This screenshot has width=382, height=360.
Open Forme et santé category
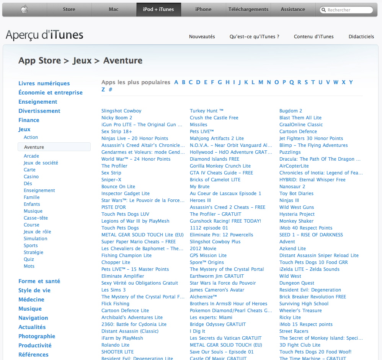coord(39,281)
